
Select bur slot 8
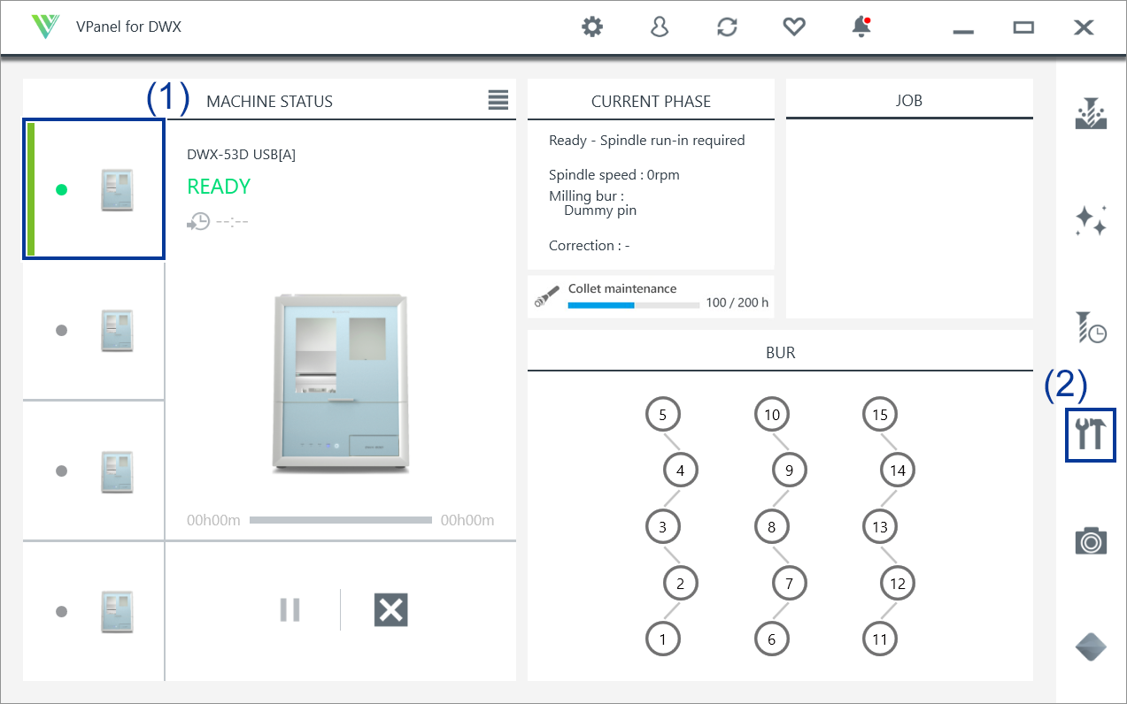[772, 527]
